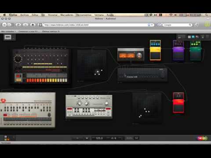Go forward with the browser forward arrow
This screenshot has height=158, width=211.
pyautogui.click(x=9, y=25)
